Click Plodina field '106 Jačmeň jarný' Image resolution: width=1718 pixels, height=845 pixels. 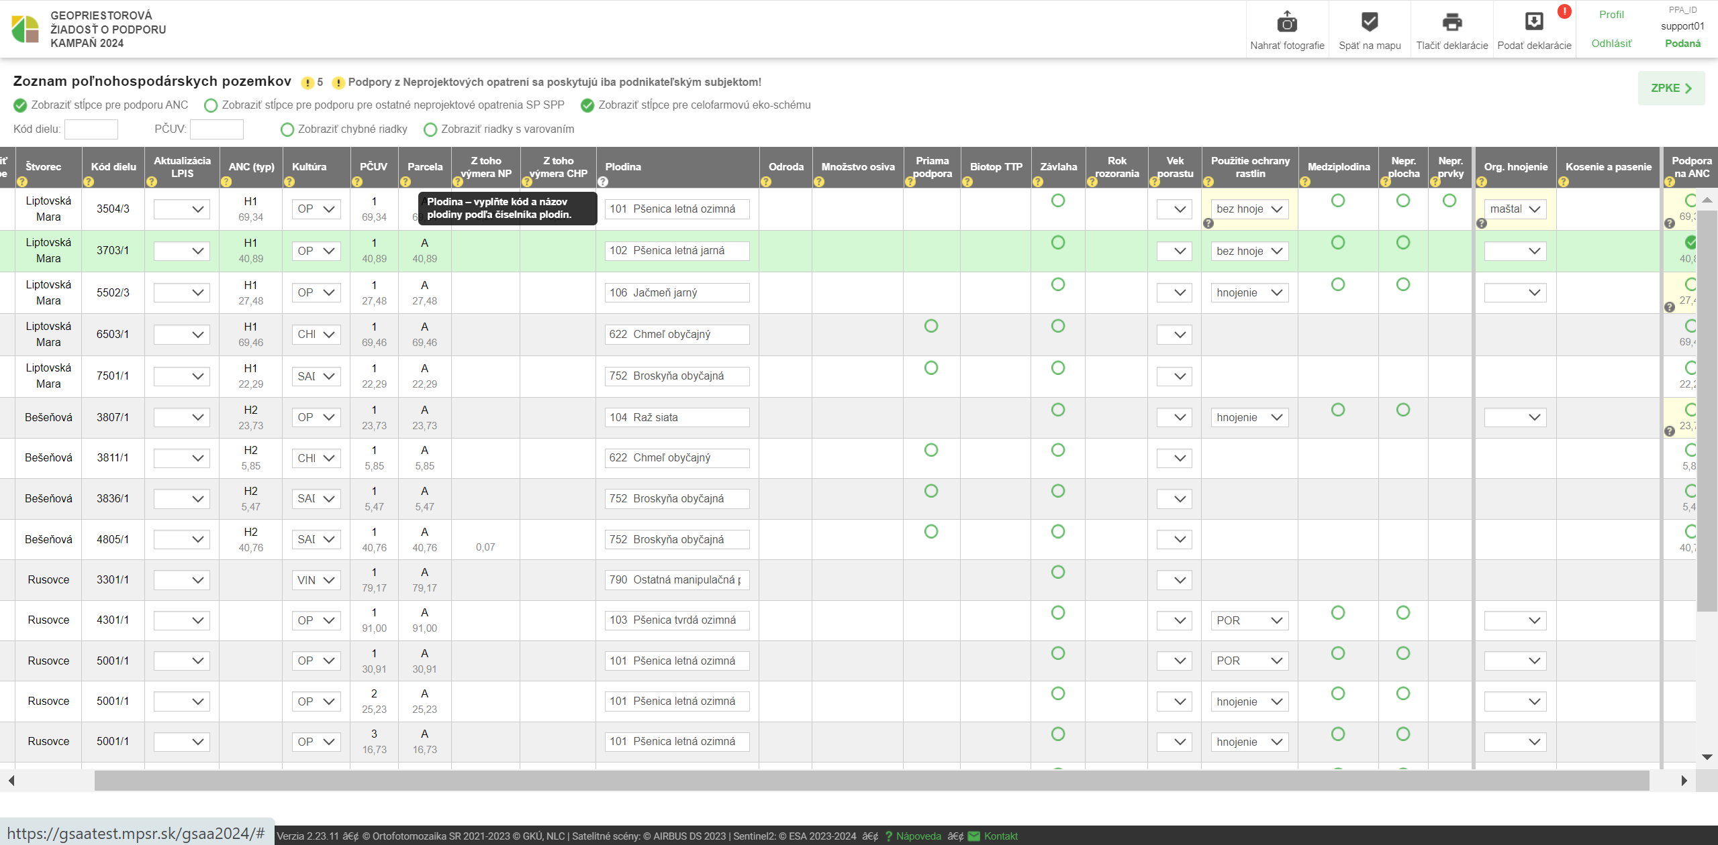[677, 293]
